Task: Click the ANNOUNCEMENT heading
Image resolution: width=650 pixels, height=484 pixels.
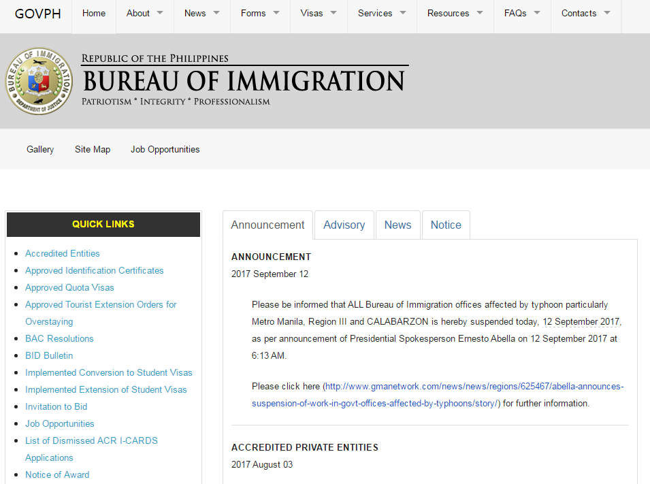Action: (x=271, y=257)
